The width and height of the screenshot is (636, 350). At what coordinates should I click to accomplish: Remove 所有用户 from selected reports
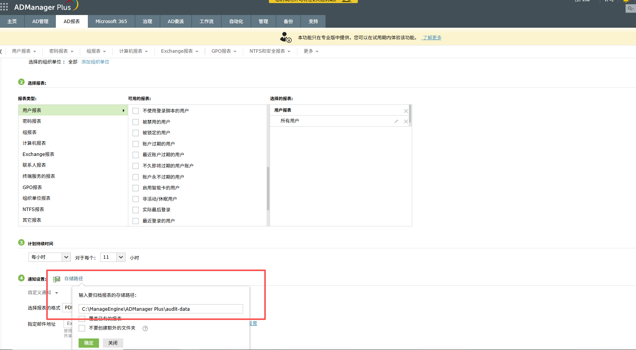coord(406,121)
